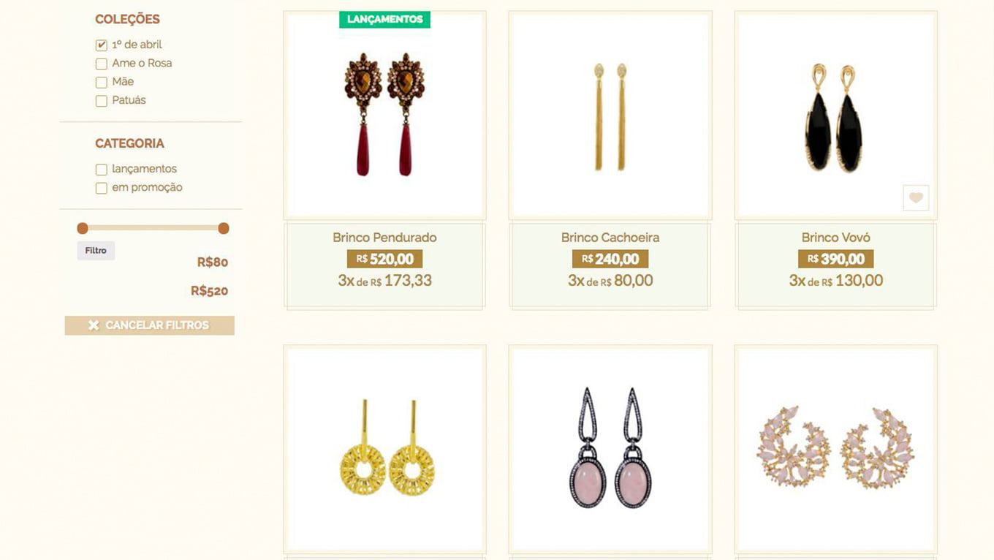Open the pink oval stone earrings image
The width and height of the screenshot is (994, 560).
[610, 449]
